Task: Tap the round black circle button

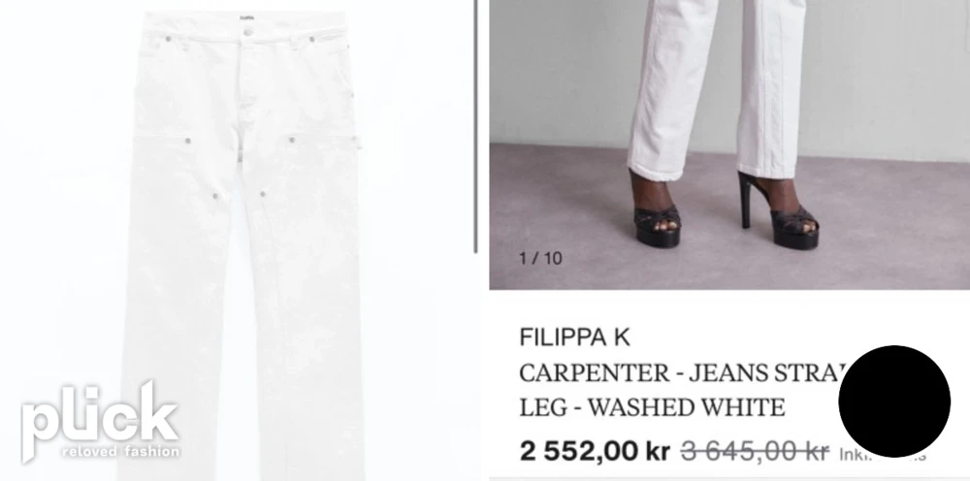Action: point(894,401)
